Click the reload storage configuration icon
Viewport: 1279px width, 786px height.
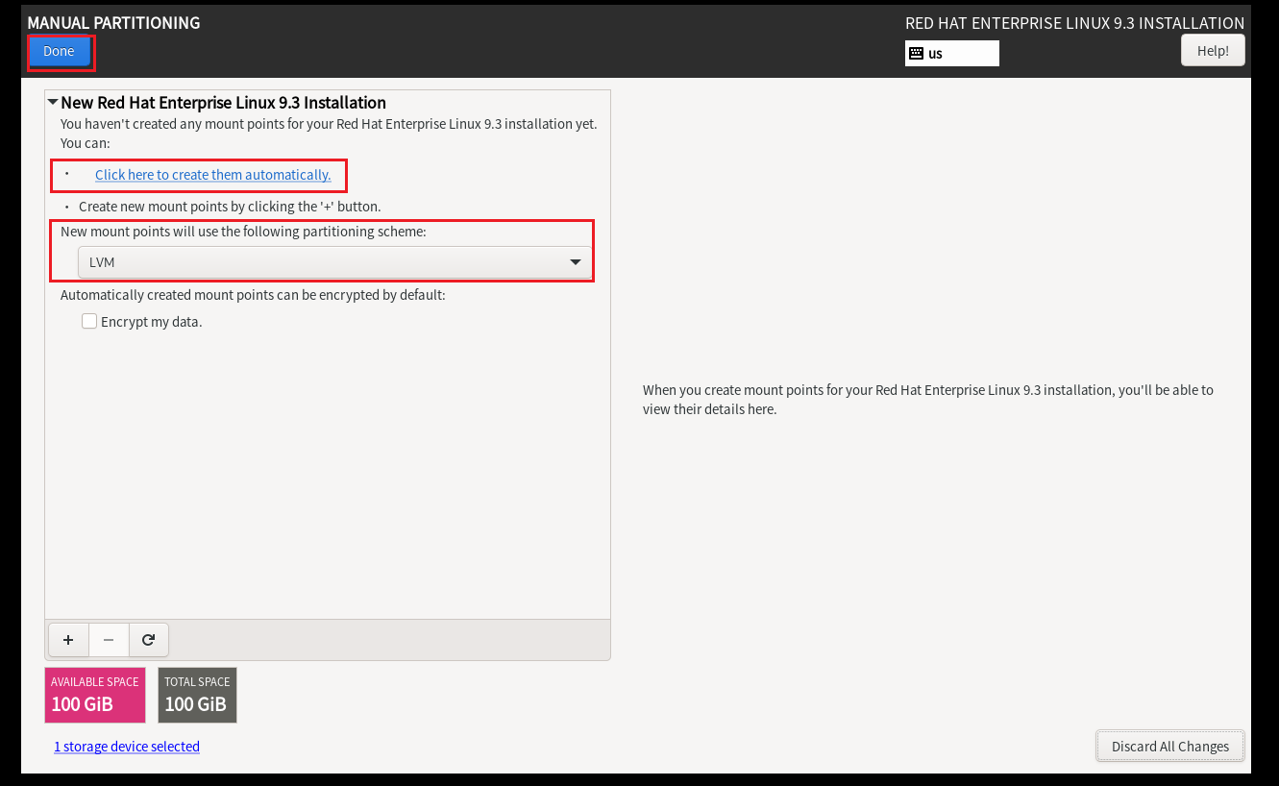[x=149, y=639]
